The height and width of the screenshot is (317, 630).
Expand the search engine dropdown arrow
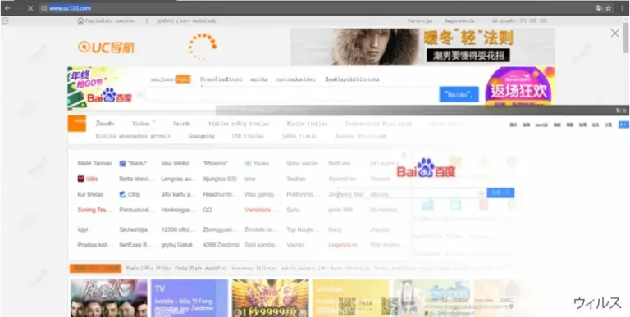[x=139, y=95]
